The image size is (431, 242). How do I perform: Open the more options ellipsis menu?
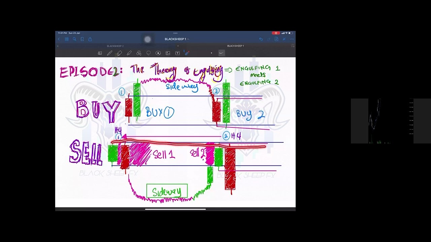coord(292,39)
